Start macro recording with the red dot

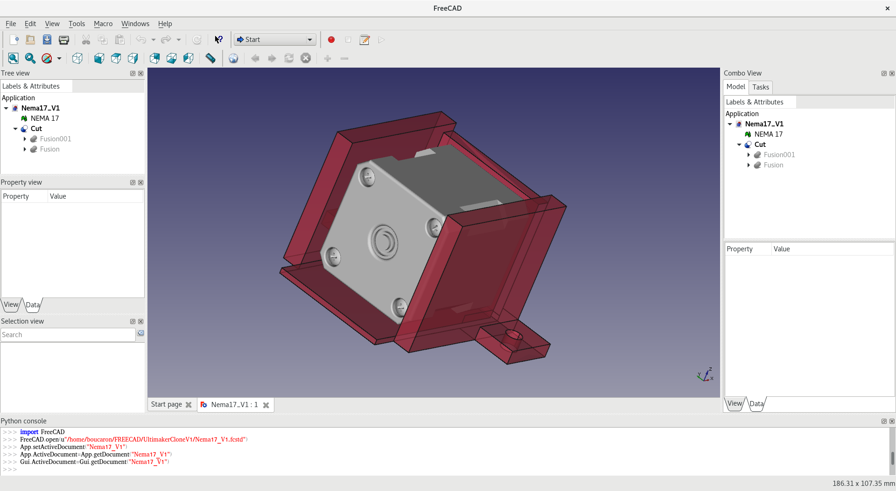(331, 40)
